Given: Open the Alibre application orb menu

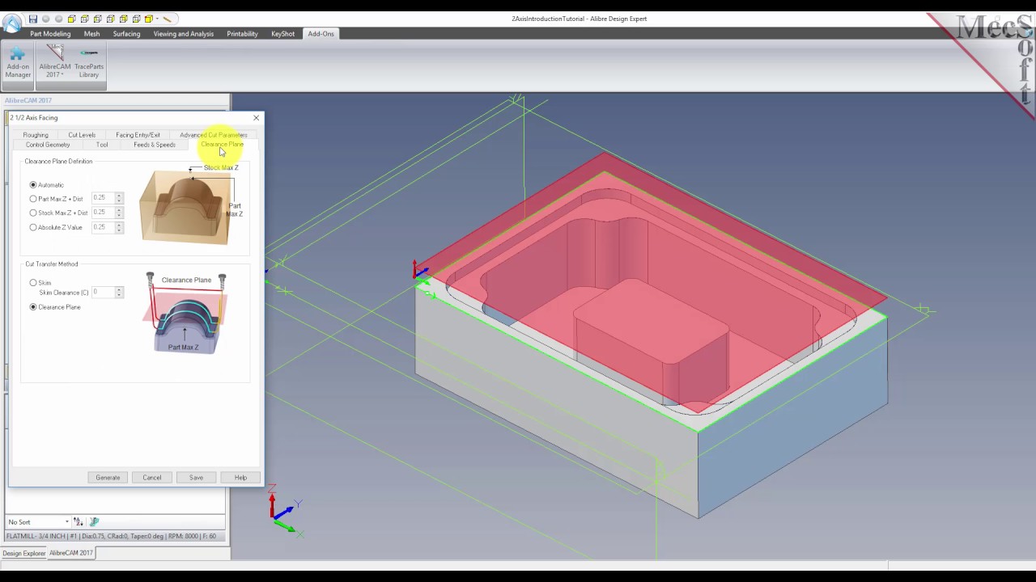Looking at the screenshot, I should (11, 23).
